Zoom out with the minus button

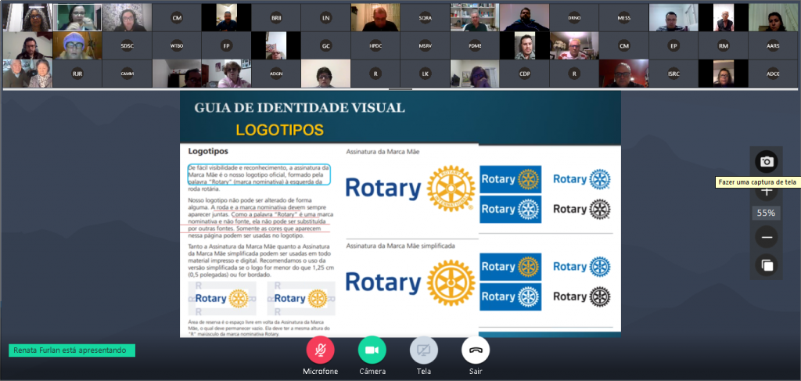pyautogui.click(x=767, y=237)
